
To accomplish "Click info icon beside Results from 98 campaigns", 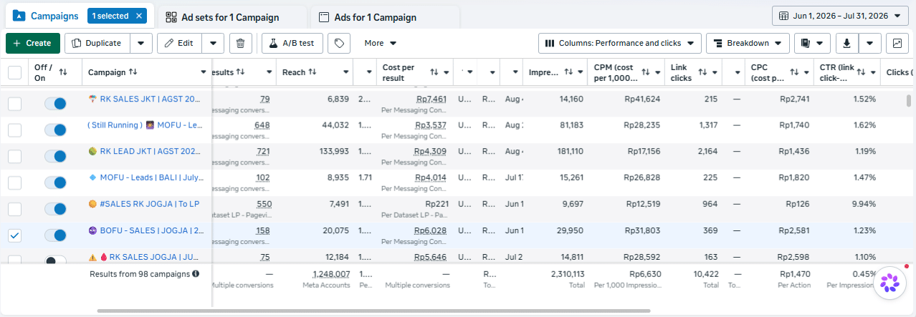I will tap(196, 273).
